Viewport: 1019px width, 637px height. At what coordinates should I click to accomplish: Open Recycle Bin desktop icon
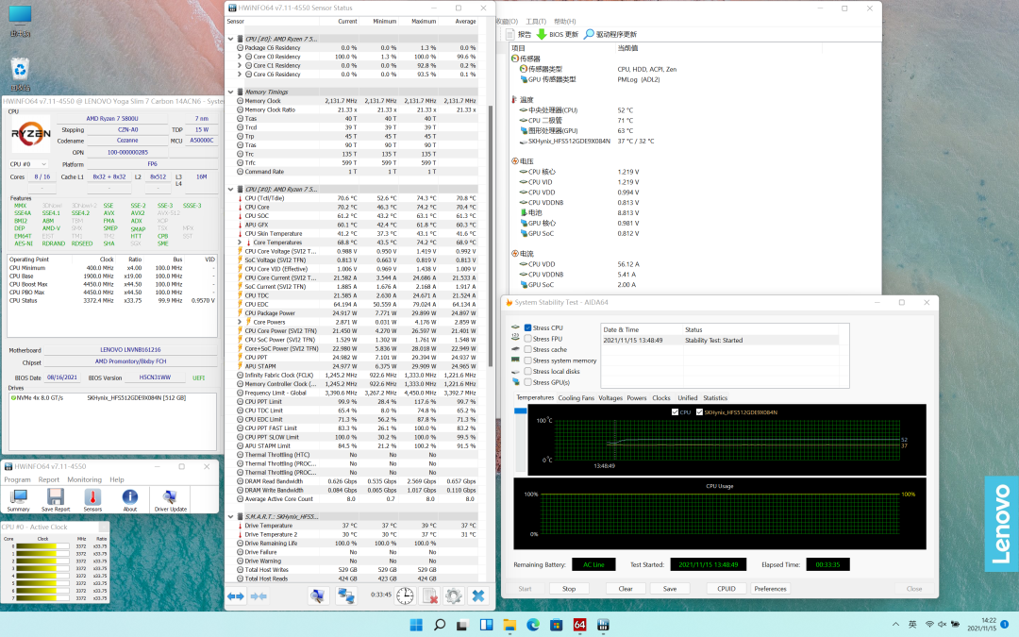point(20,74)
